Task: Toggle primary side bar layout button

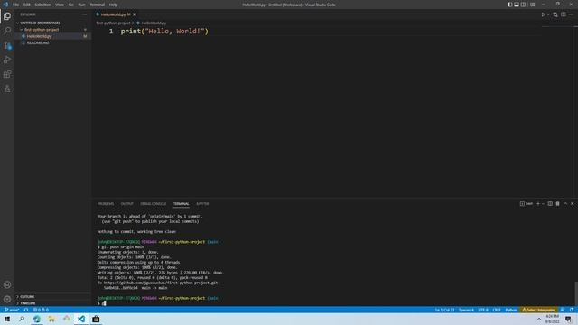Action: coord(509,5)
